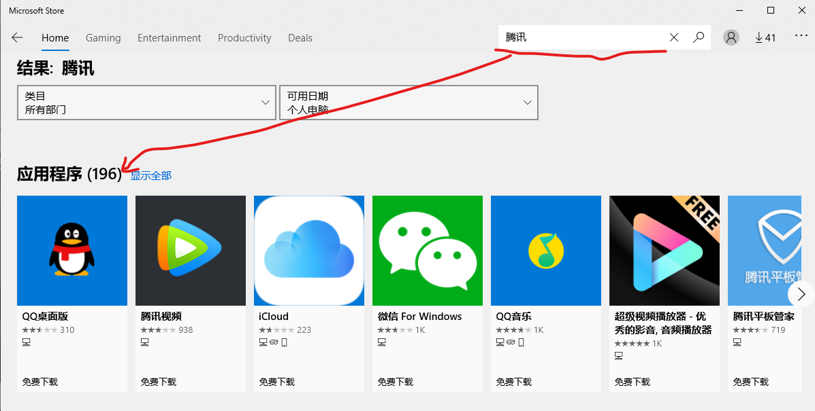
Task: Click the PC device icon under QQ桌面版
Action: 26,342
